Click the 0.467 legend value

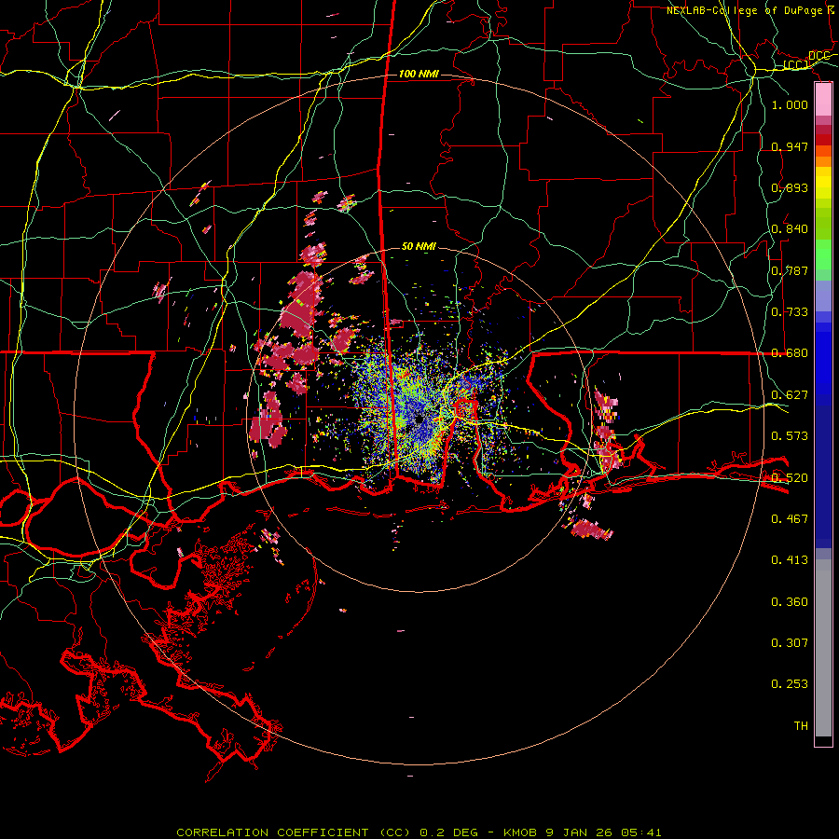pos(790,519)
